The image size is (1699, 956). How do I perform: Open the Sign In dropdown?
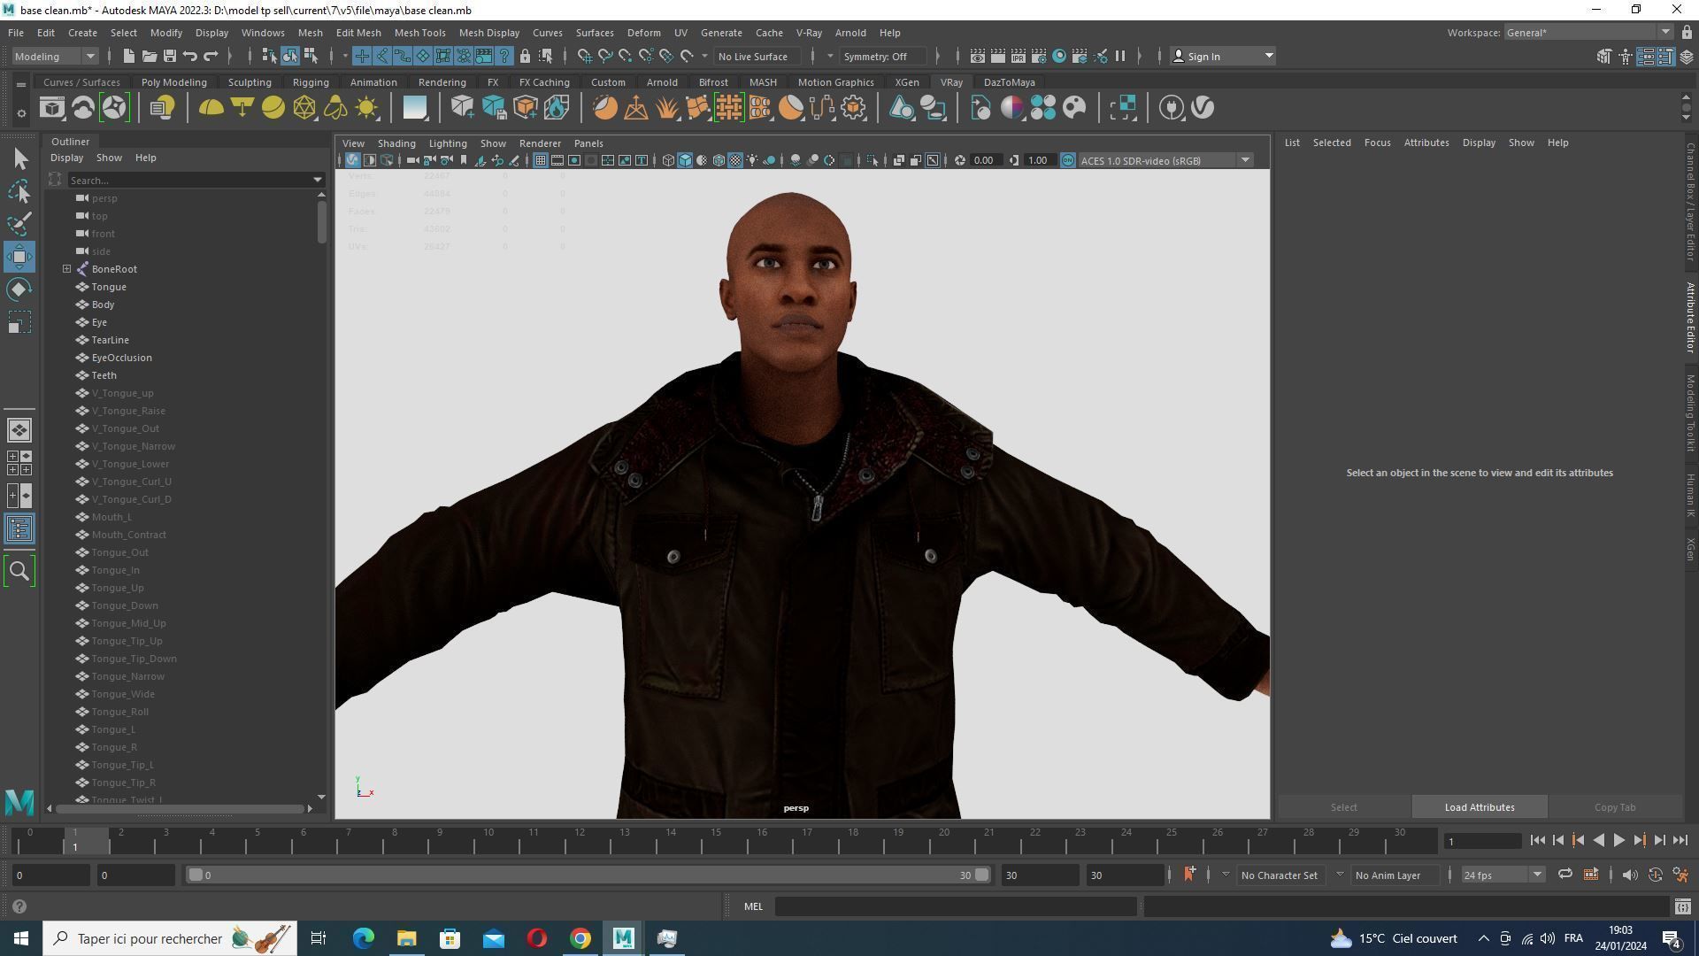(1223, 57)
